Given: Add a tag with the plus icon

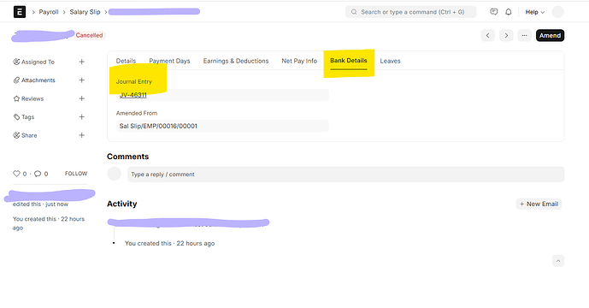Looking at the screenshot, I should 81,117.
